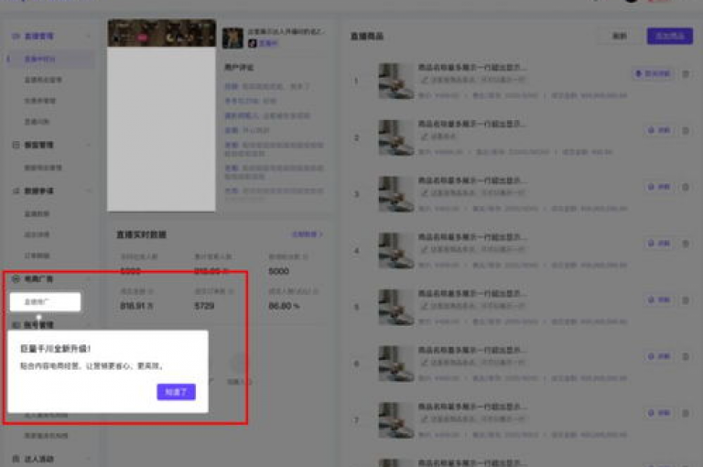Click the info icon beside 816.91万 metric label
Viewport: 703px width, 467px height.
tap(151, 291)
